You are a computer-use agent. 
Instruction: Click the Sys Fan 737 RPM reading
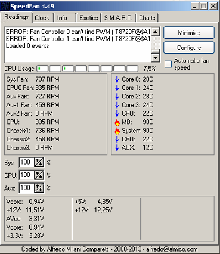[x=33, y=79]
